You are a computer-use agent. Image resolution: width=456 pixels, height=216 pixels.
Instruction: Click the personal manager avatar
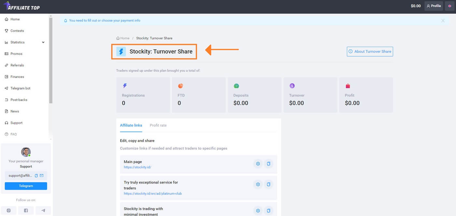[26, 152]
